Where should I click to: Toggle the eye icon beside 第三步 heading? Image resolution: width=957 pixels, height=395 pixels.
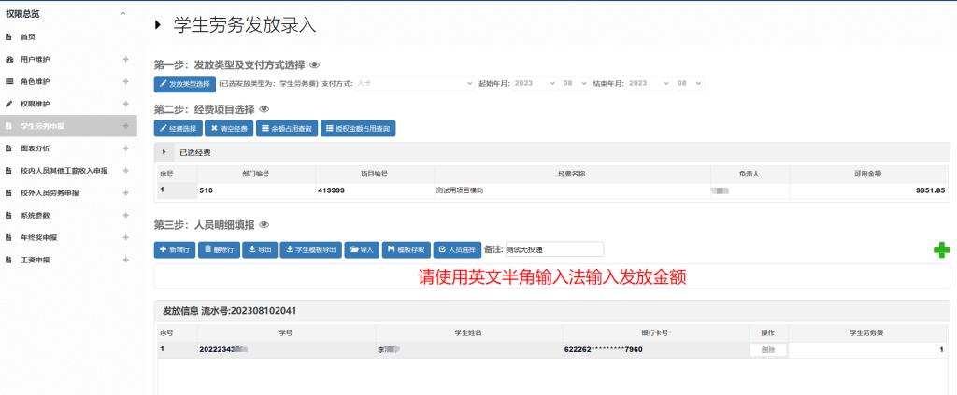tap(264, 225)
